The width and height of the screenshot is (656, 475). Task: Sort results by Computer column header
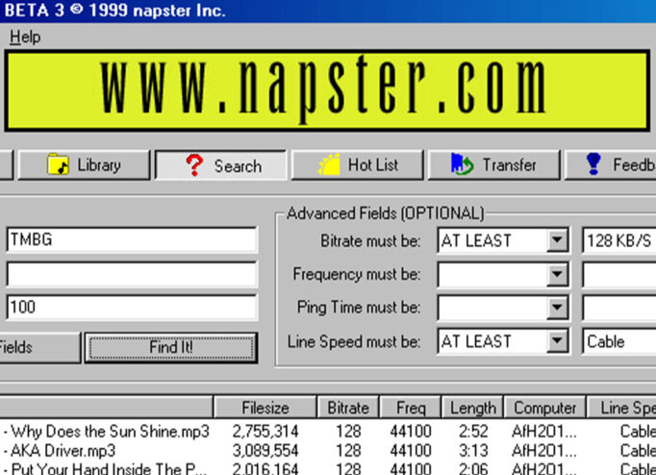(544, 408)
